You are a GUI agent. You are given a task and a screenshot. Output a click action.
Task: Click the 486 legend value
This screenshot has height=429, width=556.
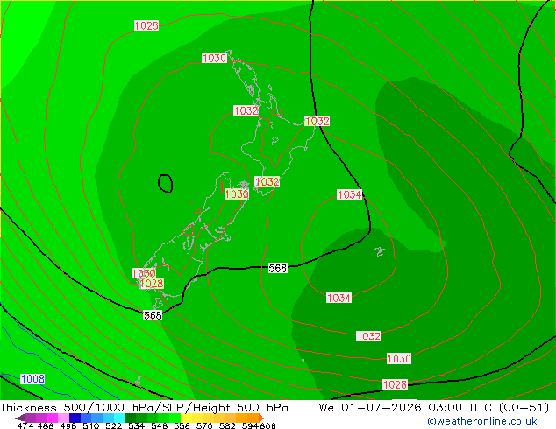(x=46, y=425)
